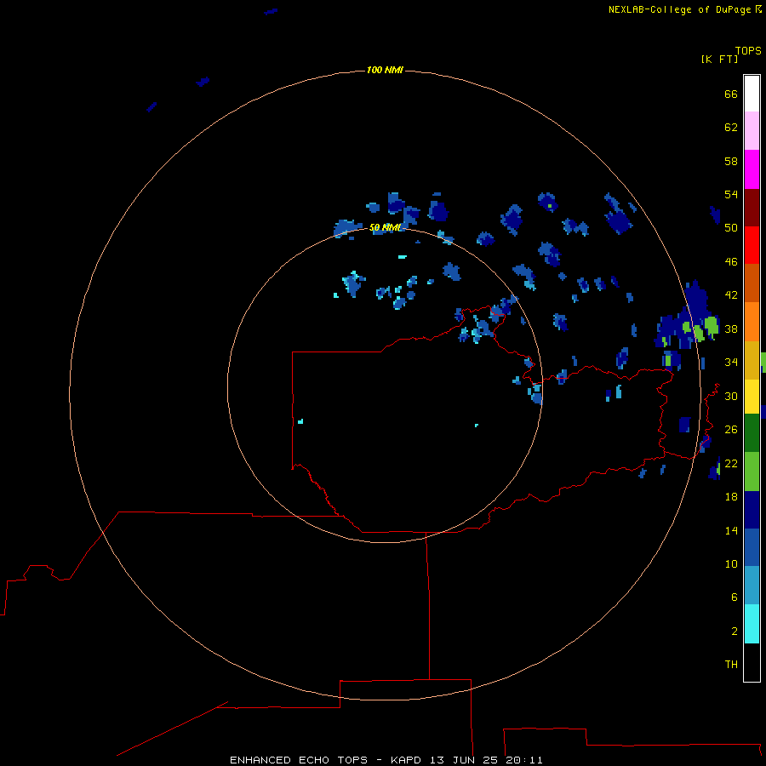
Task: Click the legend value 22
Action: click(x=731, y=463)
